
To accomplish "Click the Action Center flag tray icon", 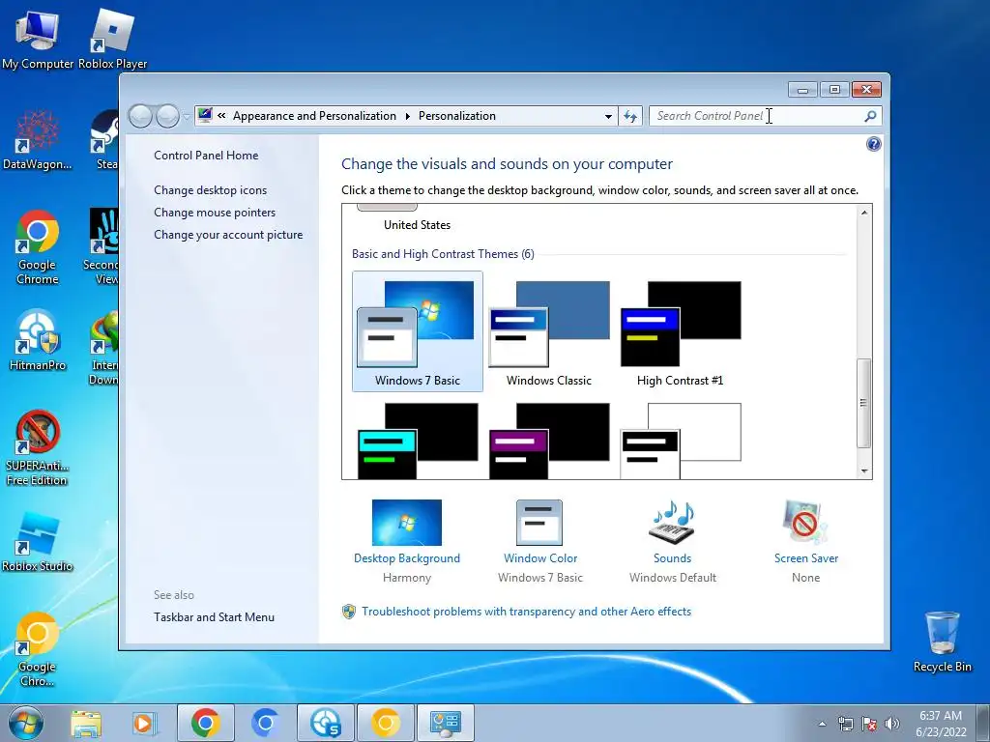I will tap(869, 724).
